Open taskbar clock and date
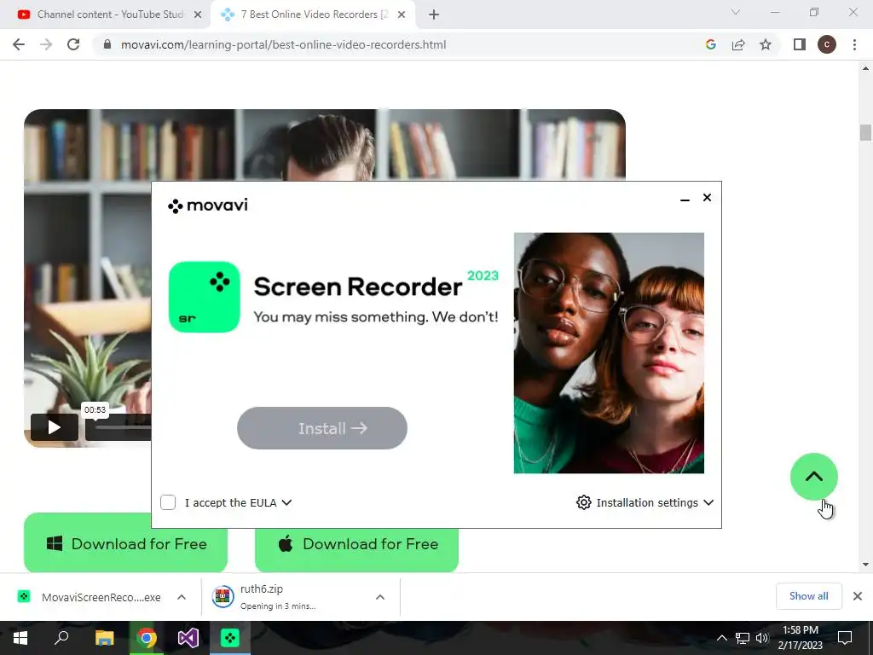 tap(800, 638)
